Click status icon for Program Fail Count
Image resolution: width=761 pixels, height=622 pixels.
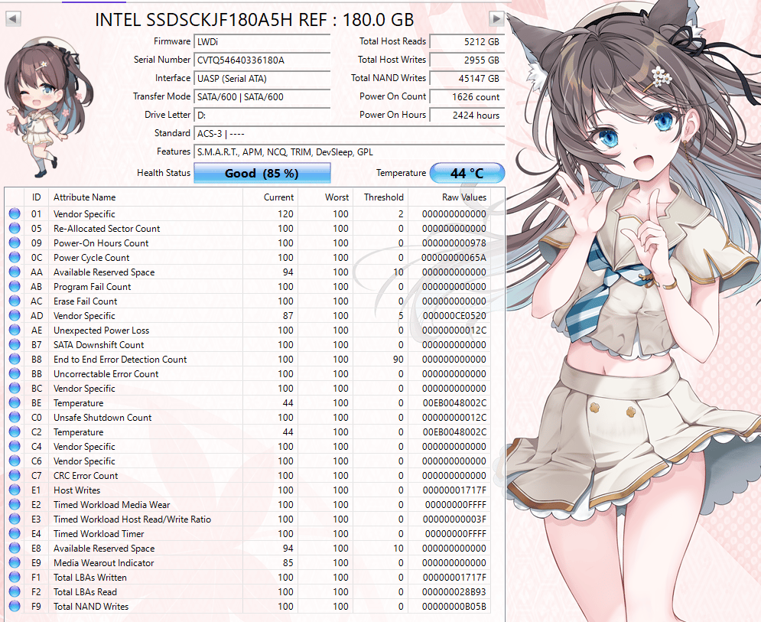tap(15, 286)
